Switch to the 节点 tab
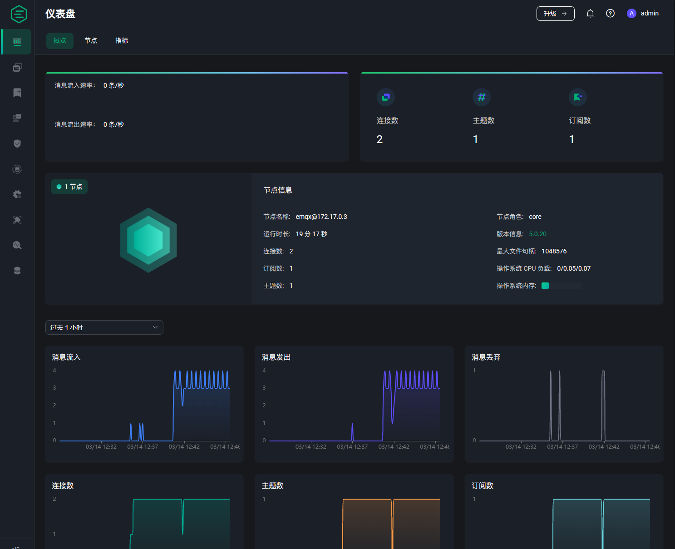Image resolution: width=675 pixels, height=549 pixels. point(91,40)
